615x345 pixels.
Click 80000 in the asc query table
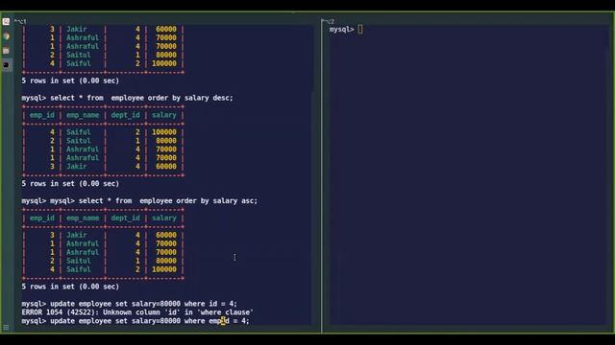[x=166, y=261]
